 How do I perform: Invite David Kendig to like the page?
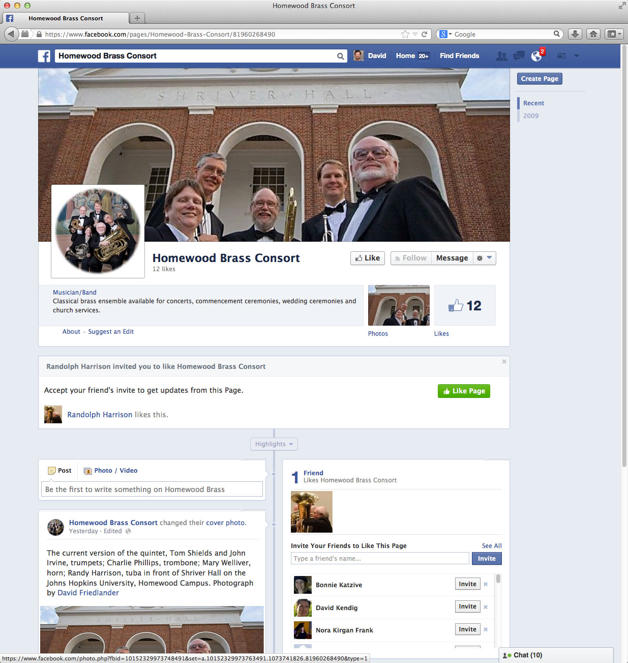tap(467, 607)
